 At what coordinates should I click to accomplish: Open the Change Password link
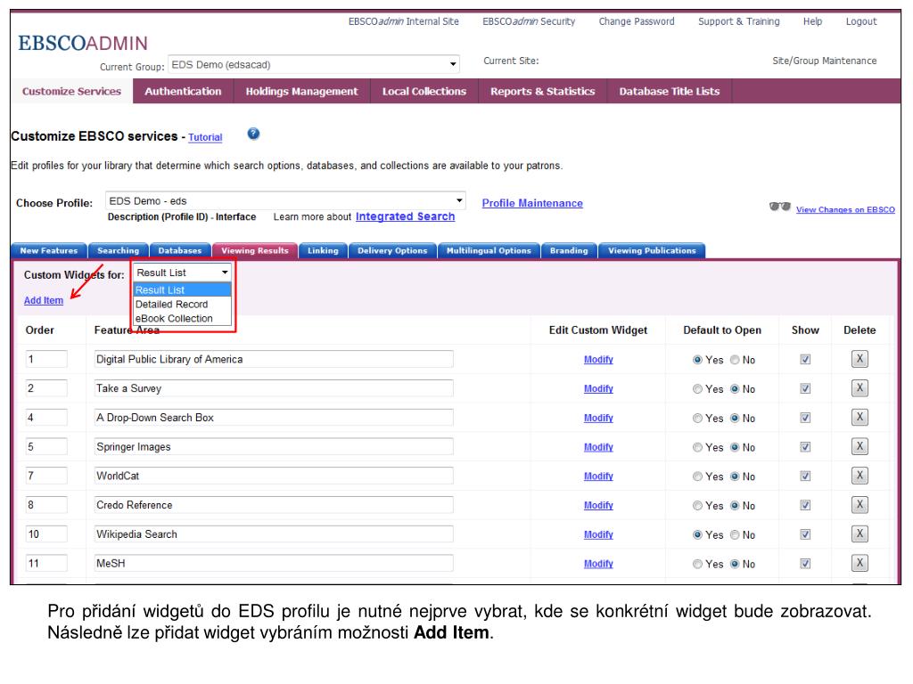click(x=637, y=21)
